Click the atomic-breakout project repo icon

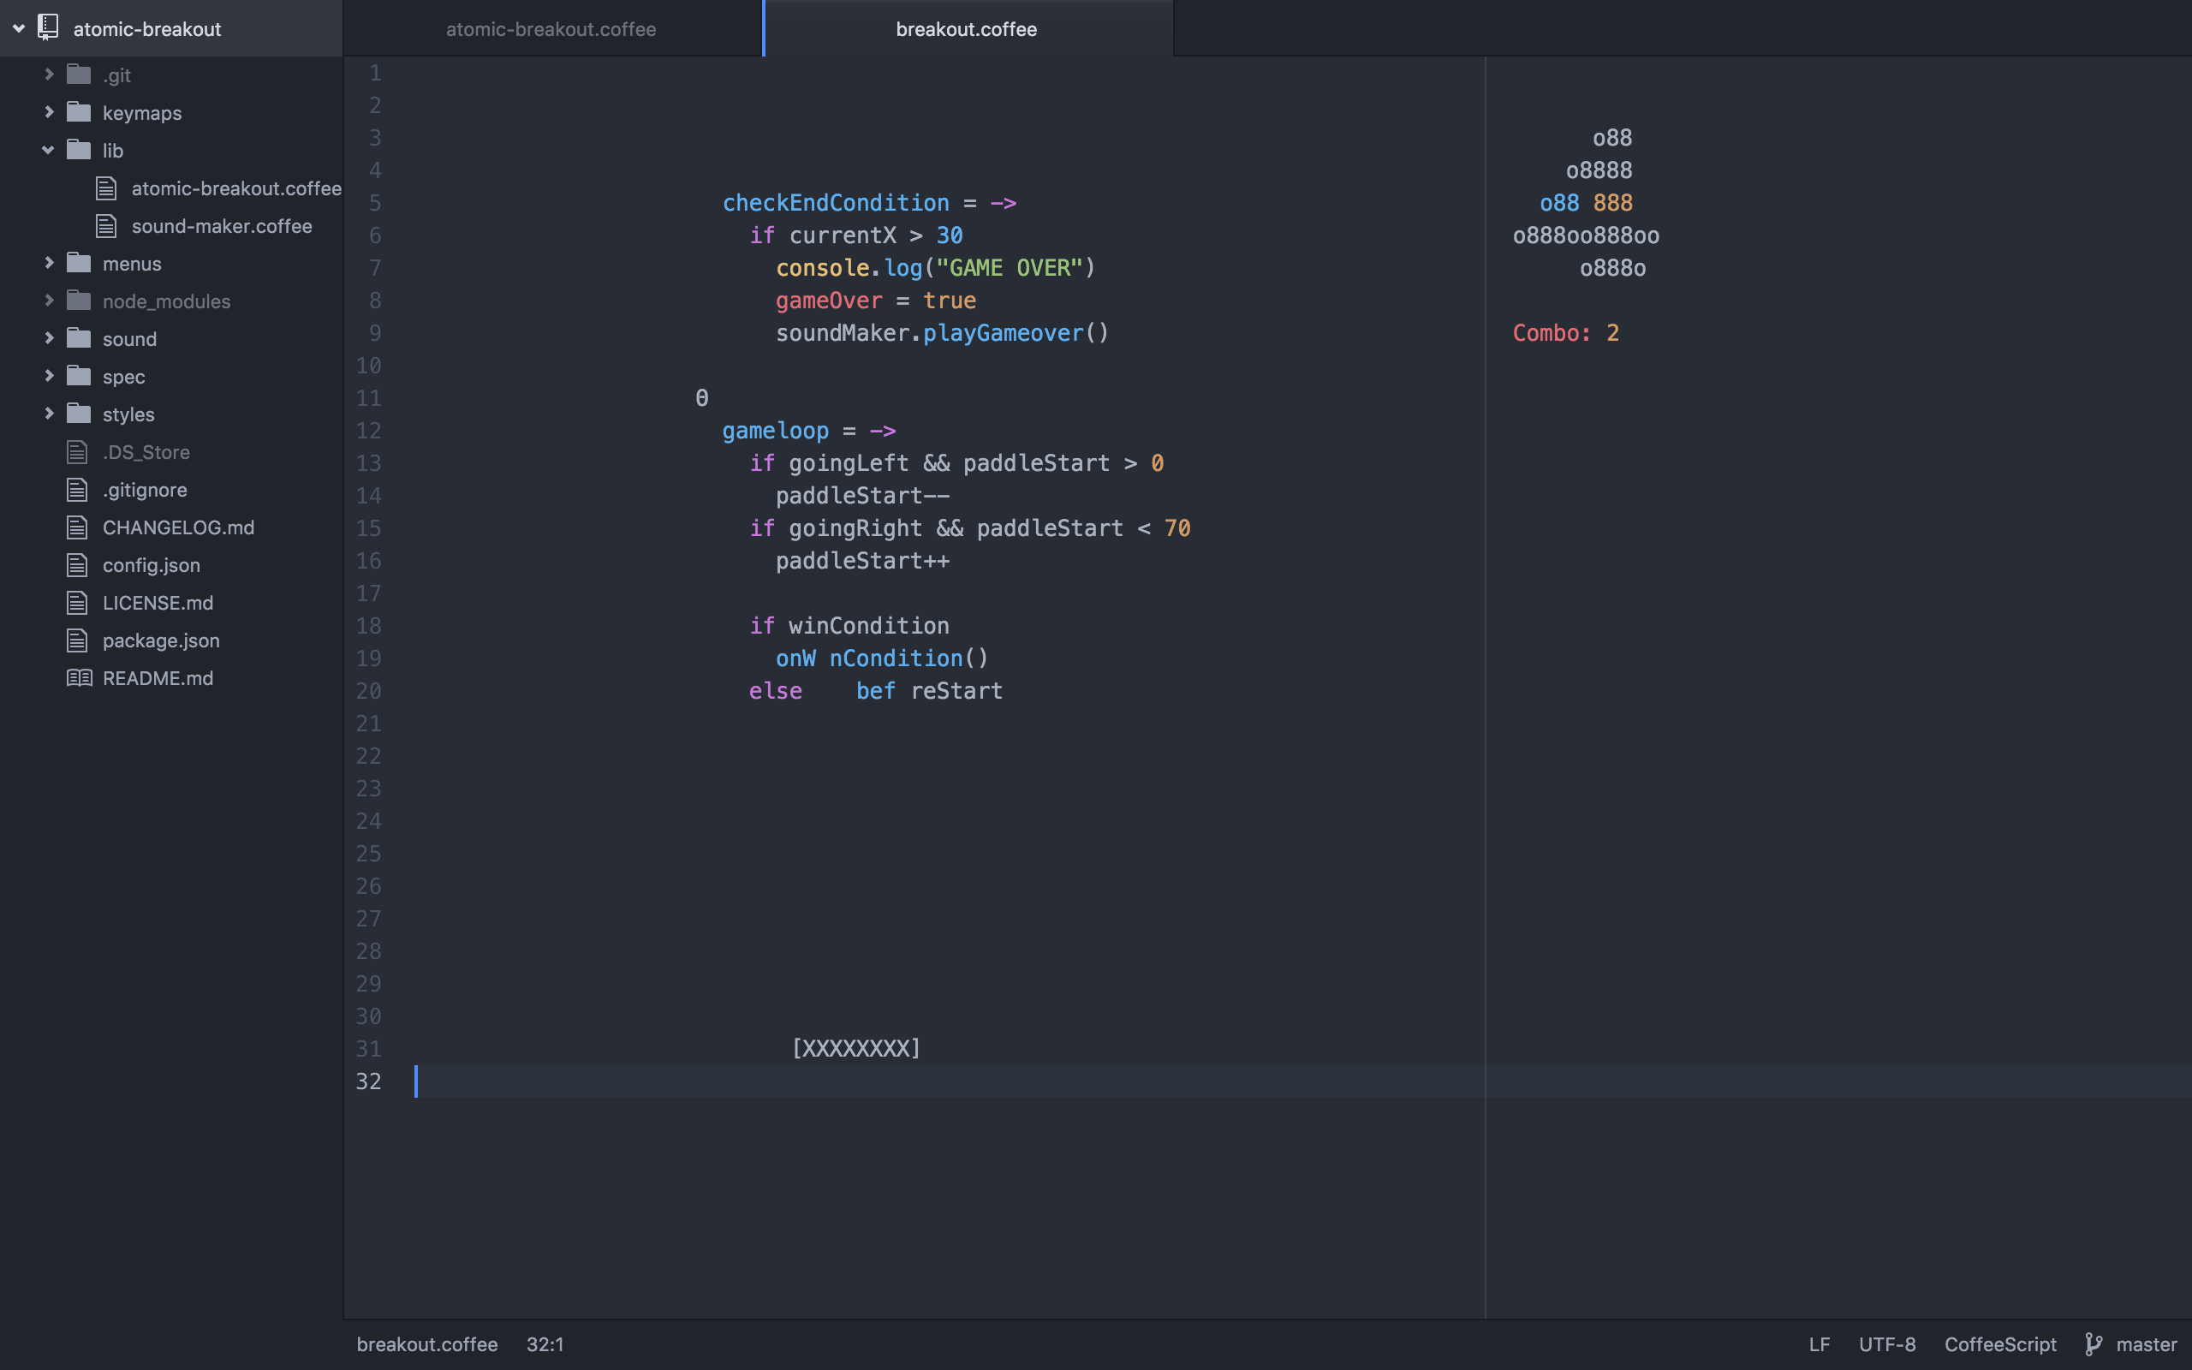coord(48,28)
